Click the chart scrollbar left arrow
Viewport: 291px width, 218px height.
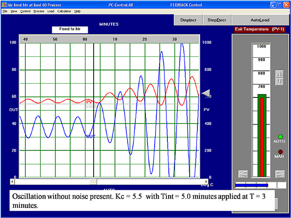pyautogui.click(x=12, y=182)
